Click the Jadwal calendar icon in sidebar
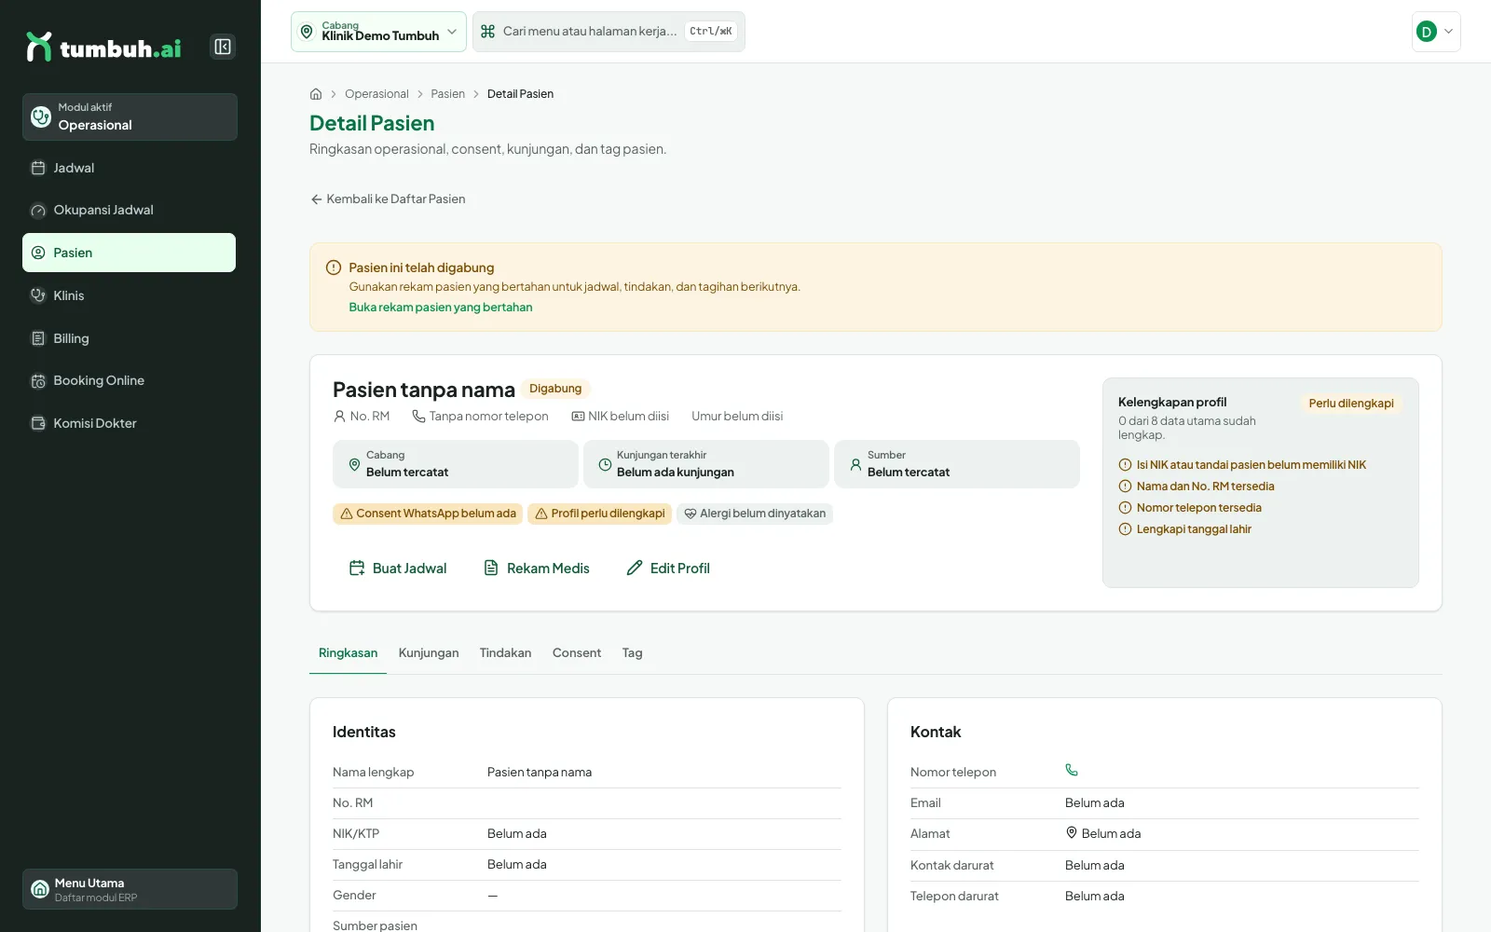Screen dimensions: 1491x932 click(38, 168)
